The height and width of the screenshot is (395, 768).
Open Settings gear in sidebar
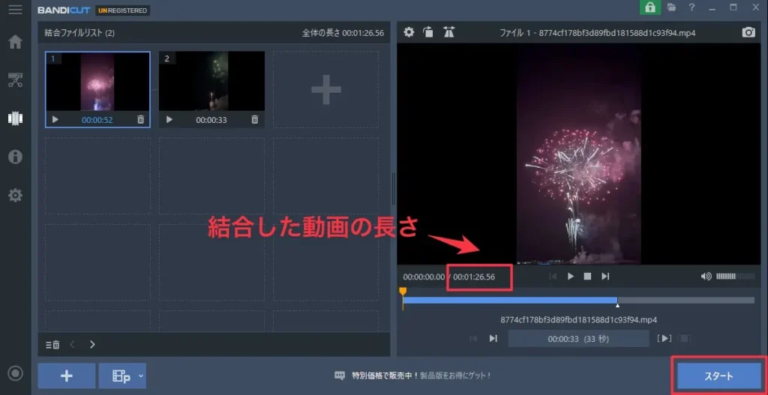click(x=15, y=196)
